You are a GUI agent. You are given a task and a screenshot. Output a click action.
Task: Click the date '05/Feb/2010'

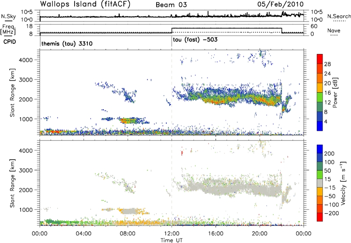[x=280, y=4]
